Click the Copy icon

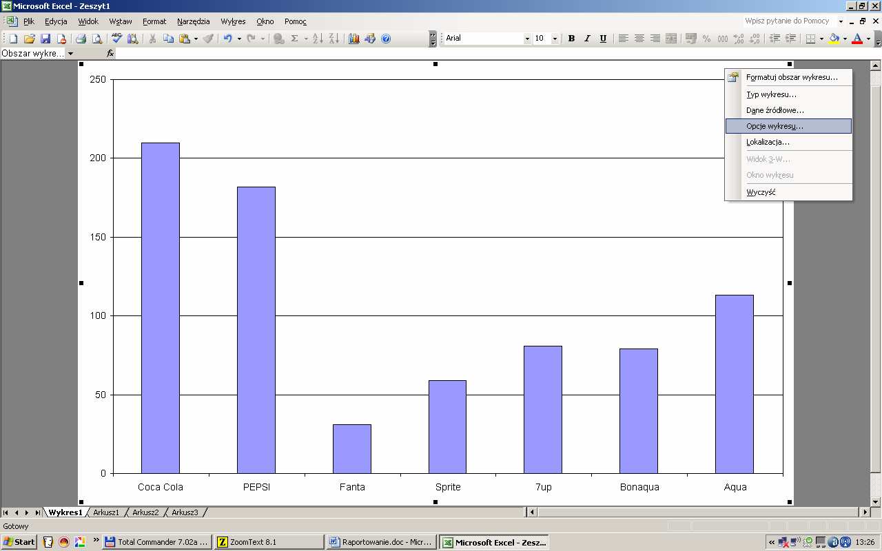[169, 39]
